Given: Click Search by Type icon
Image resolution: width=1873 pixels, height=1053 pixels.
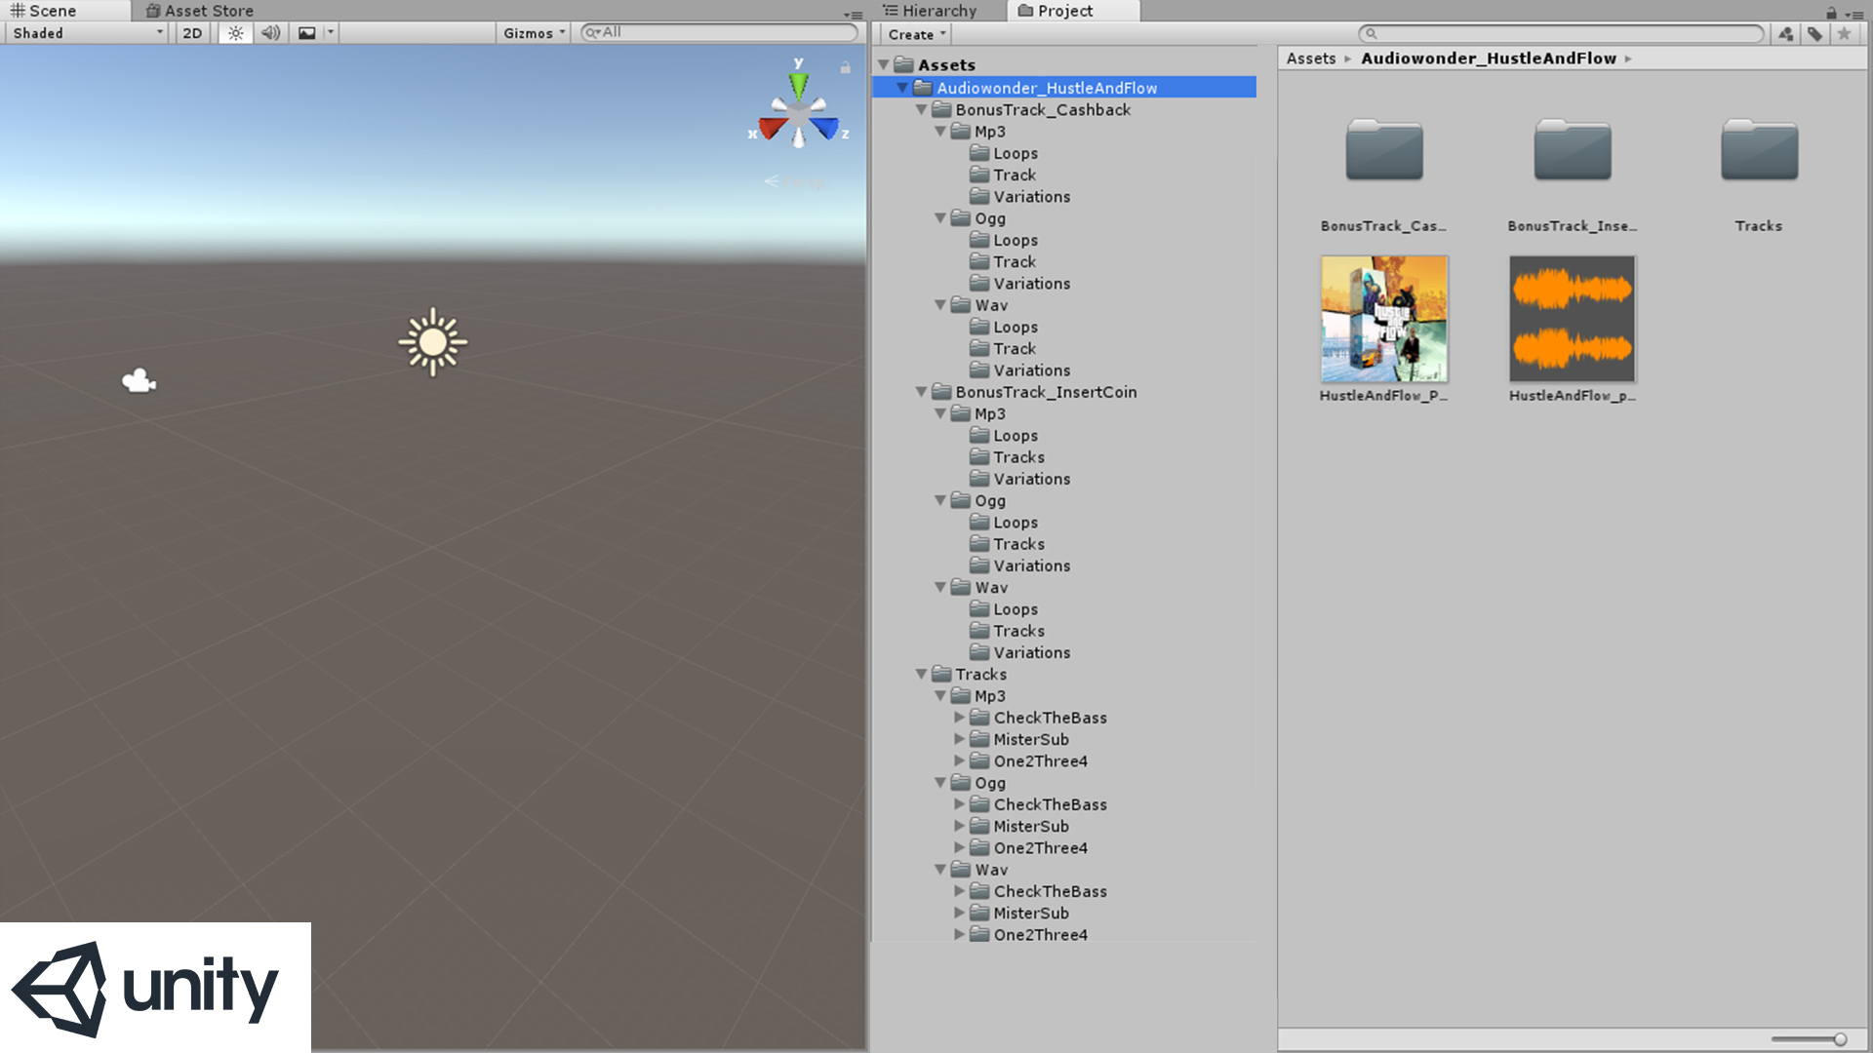Looking at the screenshot, I should click(x=1785, y=34).
